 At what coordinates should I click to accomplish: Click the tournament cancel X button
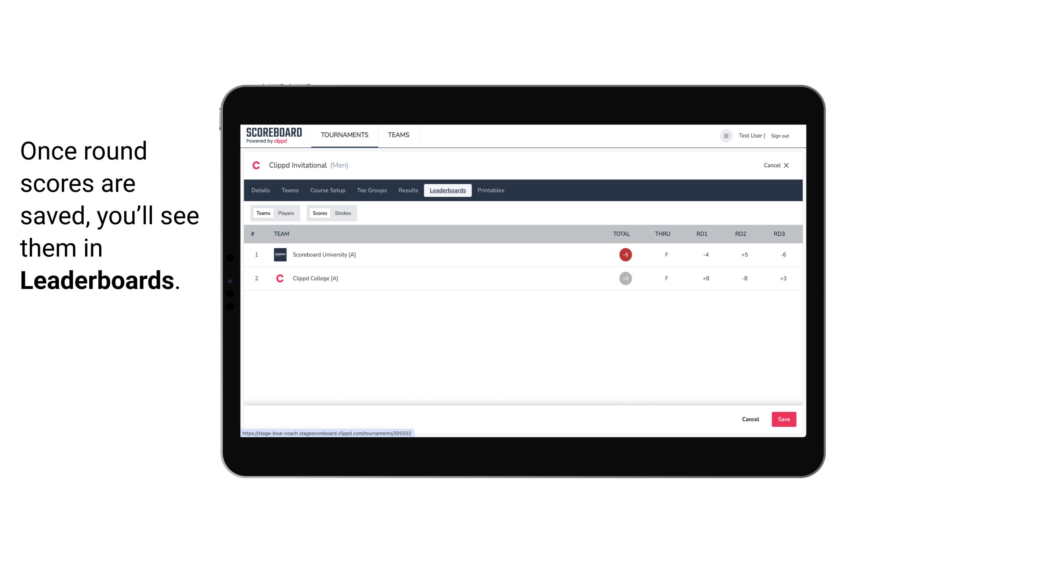pos(786,165)
